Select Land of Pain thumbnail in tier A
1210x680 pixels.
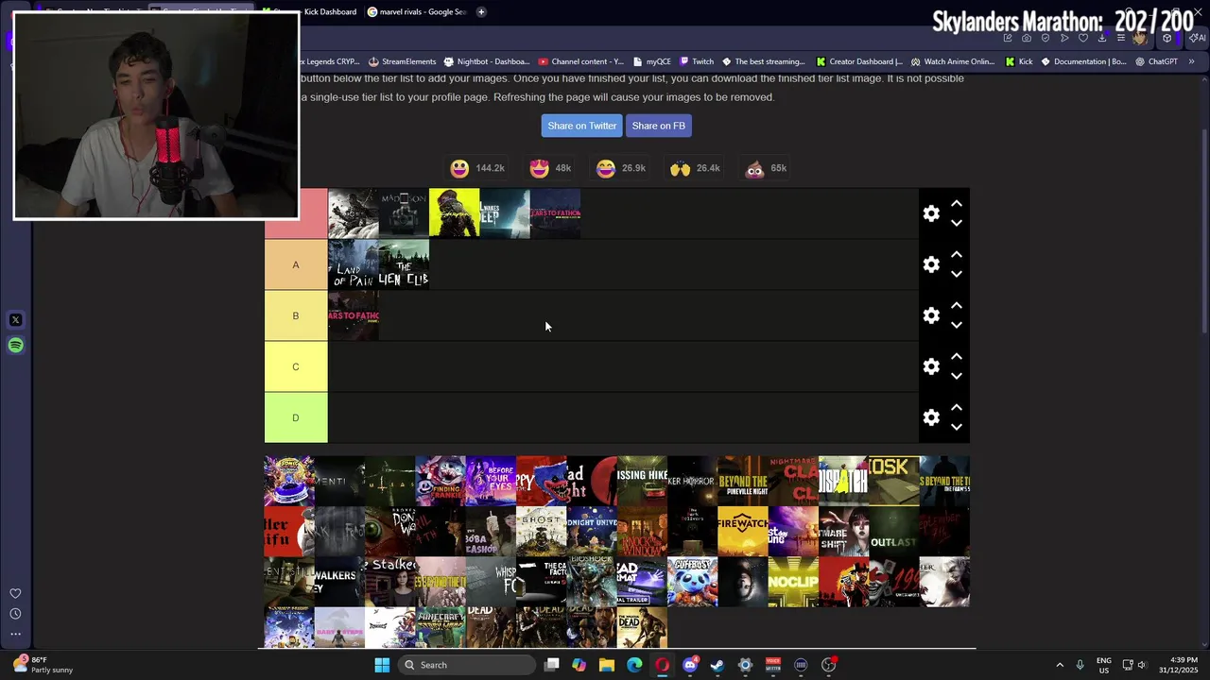(x=353, y=264)
